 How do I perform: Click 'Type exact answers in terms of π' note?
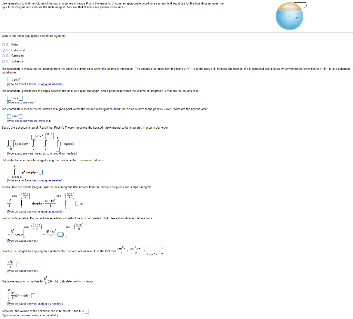30,121
